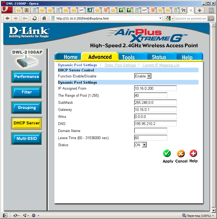Go to the Help tab

tap(187, 57)
